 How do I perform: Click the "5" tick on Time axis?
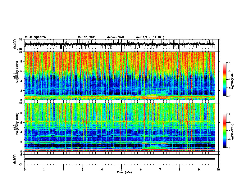tap(121, 170)
